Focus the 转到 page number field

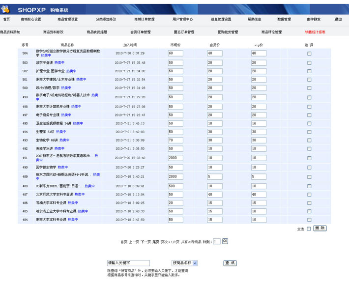pos(217,241)
